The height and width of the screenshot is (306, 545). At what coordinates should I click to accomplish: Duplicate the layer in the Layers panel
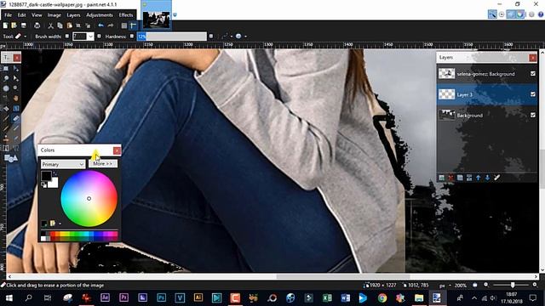tap(460, 178)
